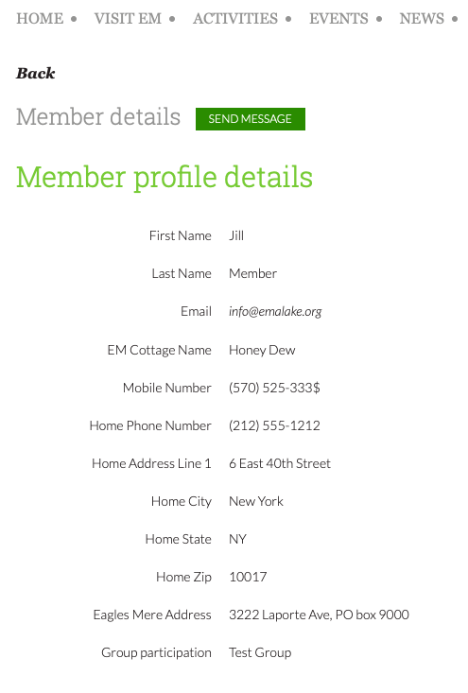Click the Test Group participation value
468x693 pixels.
[260, 652]
